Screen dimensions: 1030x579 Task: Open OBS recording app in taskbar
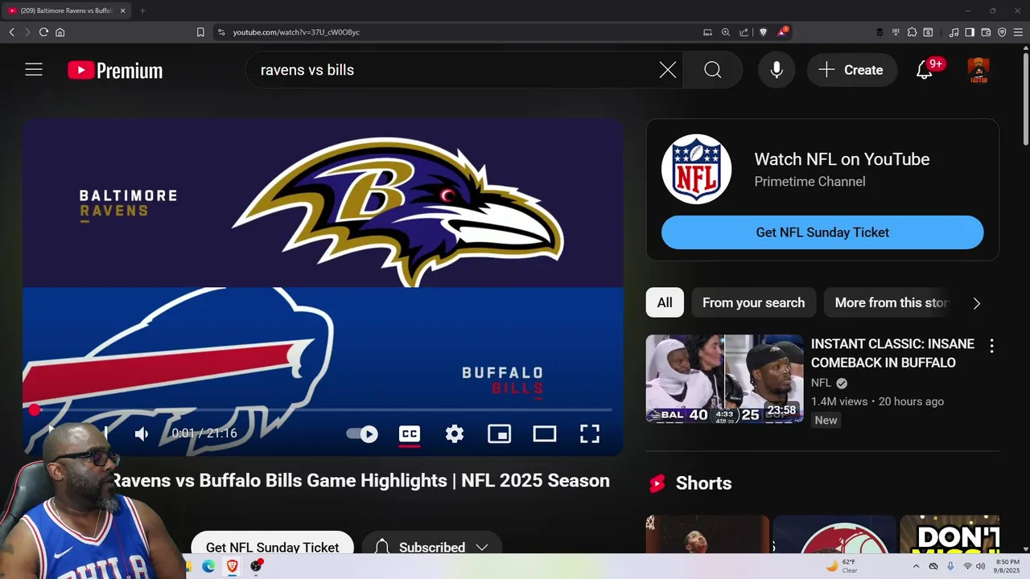[x=256, y=566]
